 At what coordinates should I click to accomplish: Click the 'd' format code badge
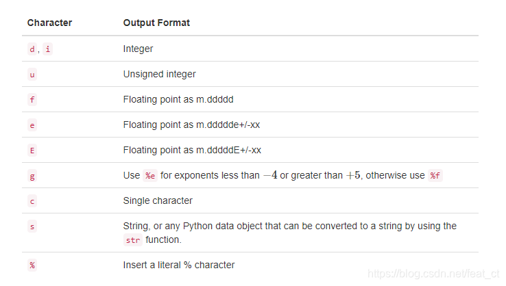coord(32,49)
